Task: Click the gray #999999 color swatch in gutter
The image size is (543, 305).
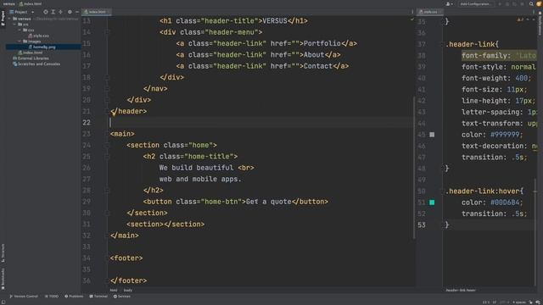Action: (432, 135)
